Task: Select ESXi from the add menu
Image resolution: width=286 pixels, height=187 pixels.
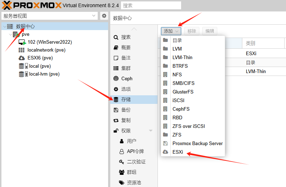Action: point(178,152)
